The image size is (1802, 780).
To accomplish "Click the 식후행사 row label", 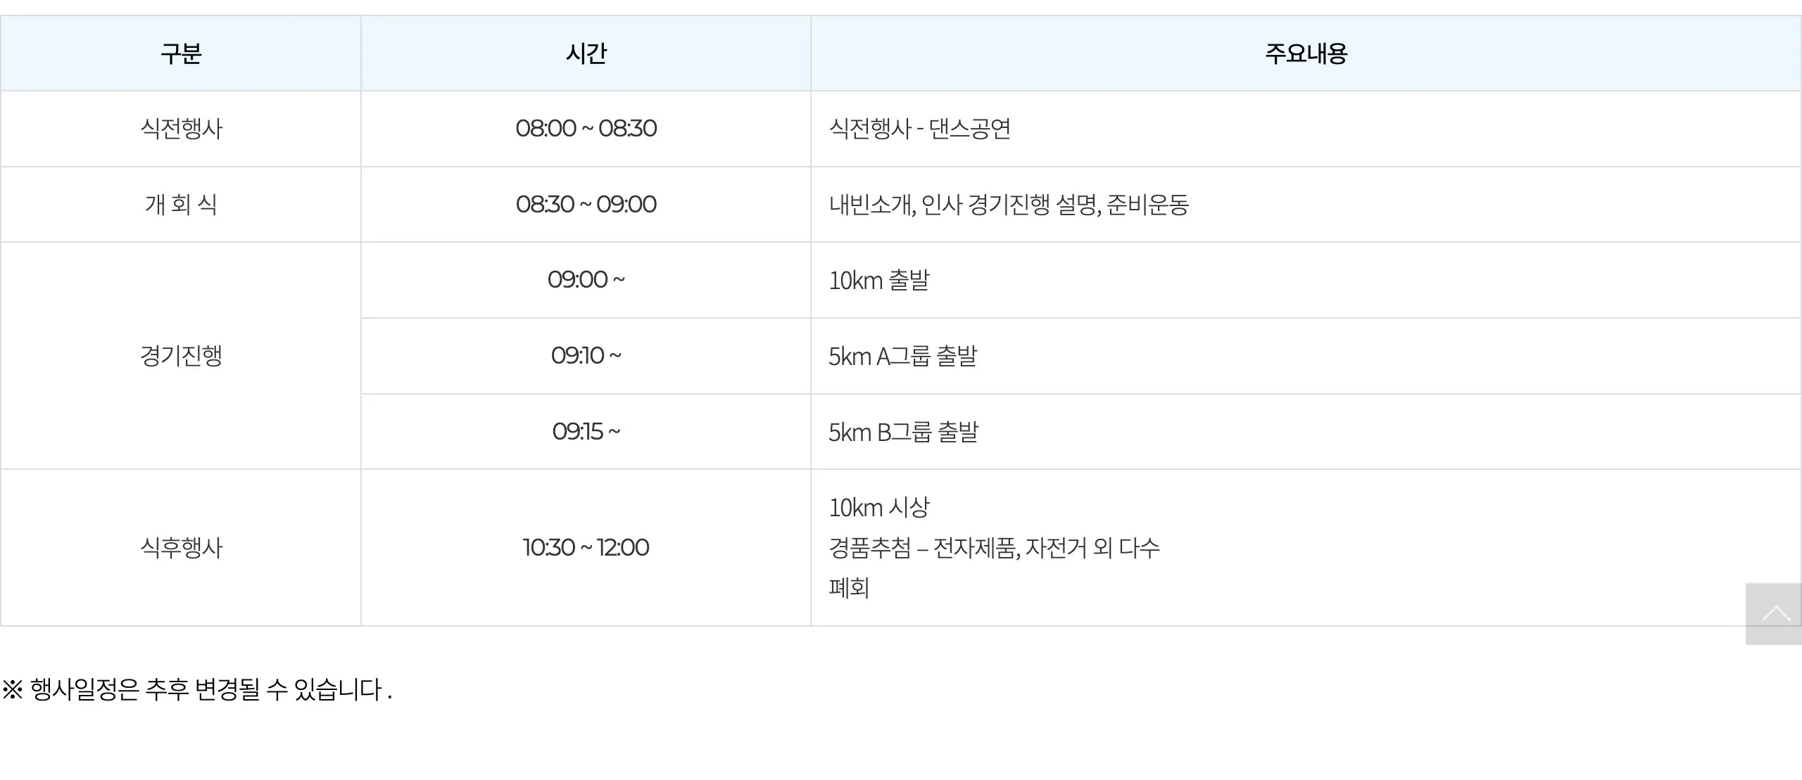I will click(181, 548).
